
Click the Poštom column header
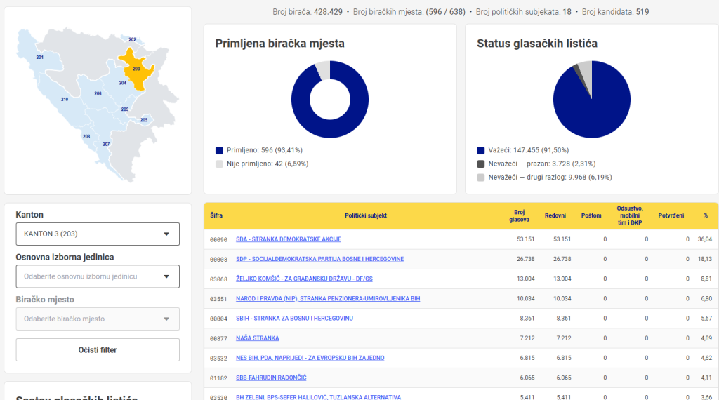pyautogui.click(x=591, y=215)
